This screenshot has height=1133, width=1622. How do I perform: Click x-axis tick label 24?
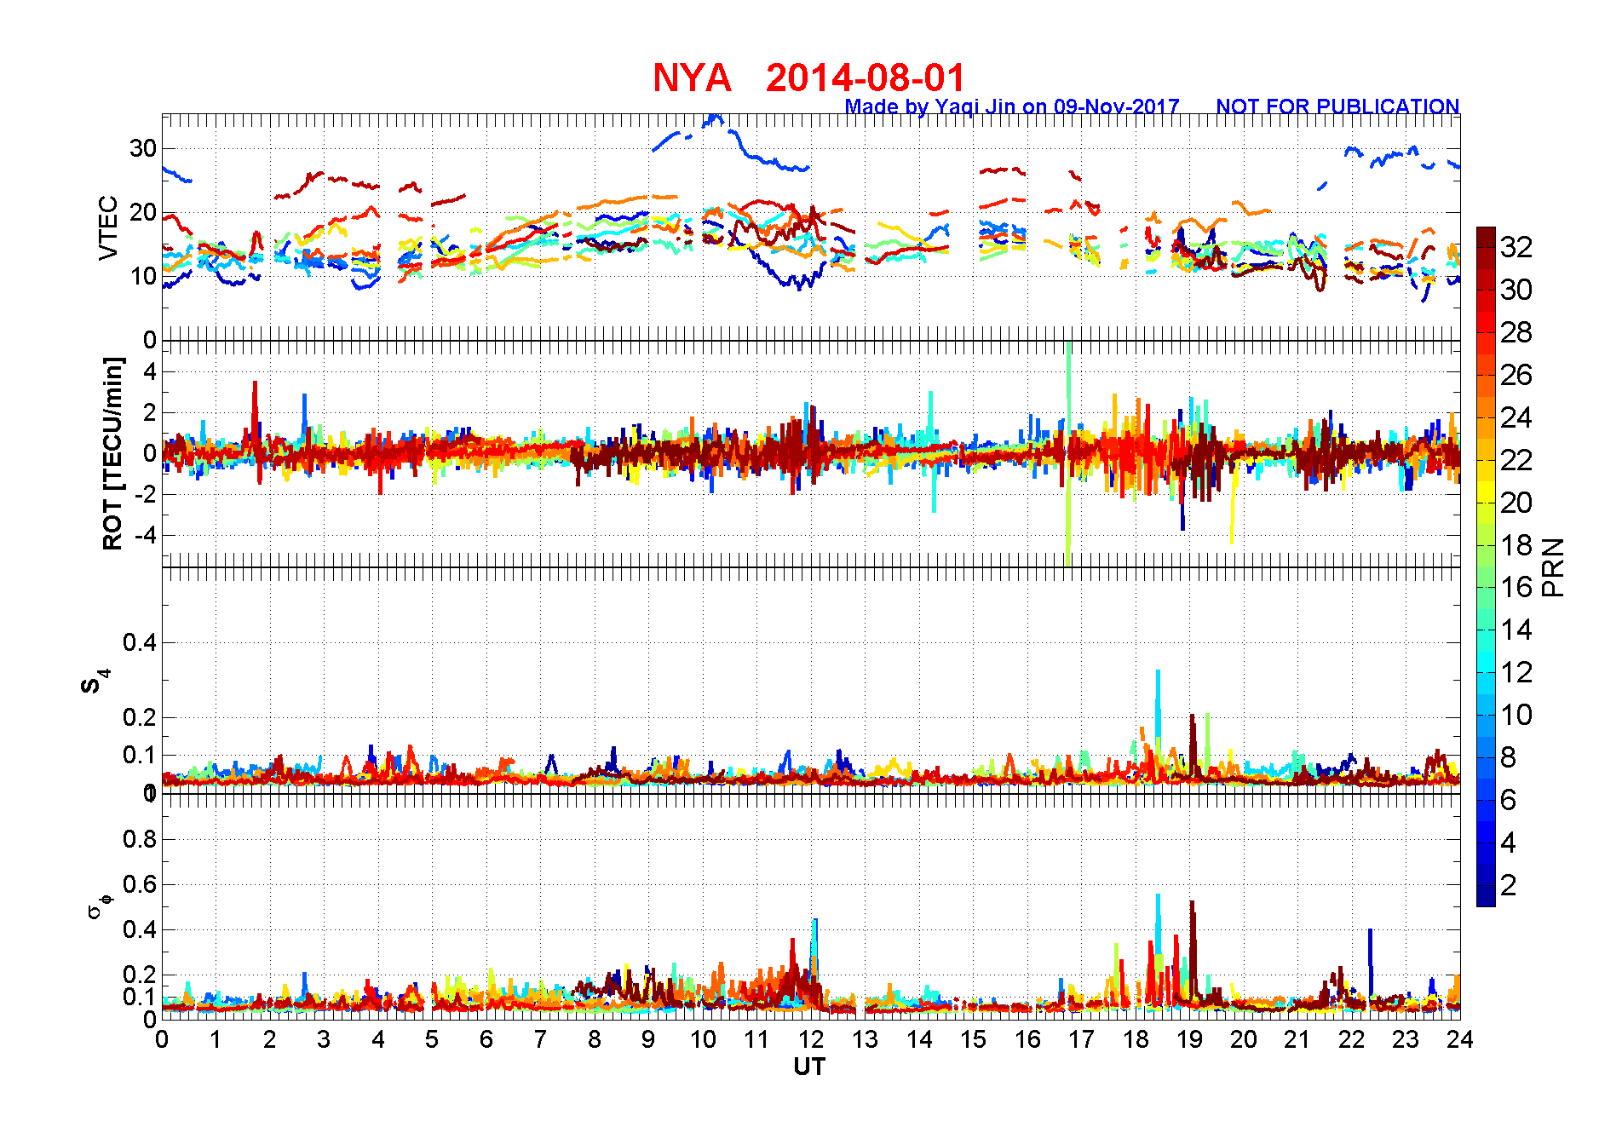click(x=1460, y=1039)
